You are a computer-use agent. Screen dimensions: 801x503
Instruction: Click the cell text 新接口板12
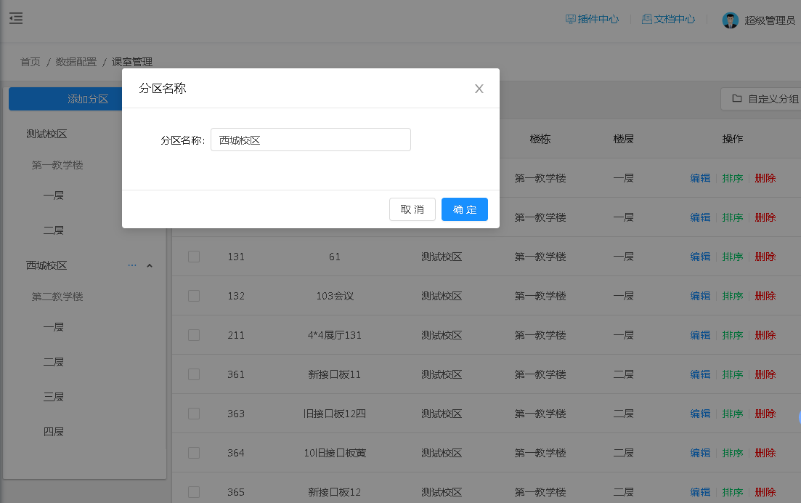(x=335, y=492)
